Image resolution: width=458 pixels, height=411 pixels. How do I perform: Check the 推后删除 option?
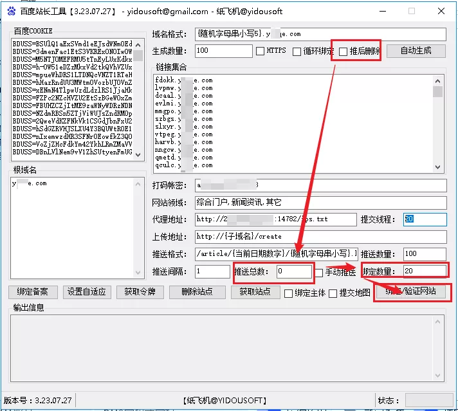point(343,51)
